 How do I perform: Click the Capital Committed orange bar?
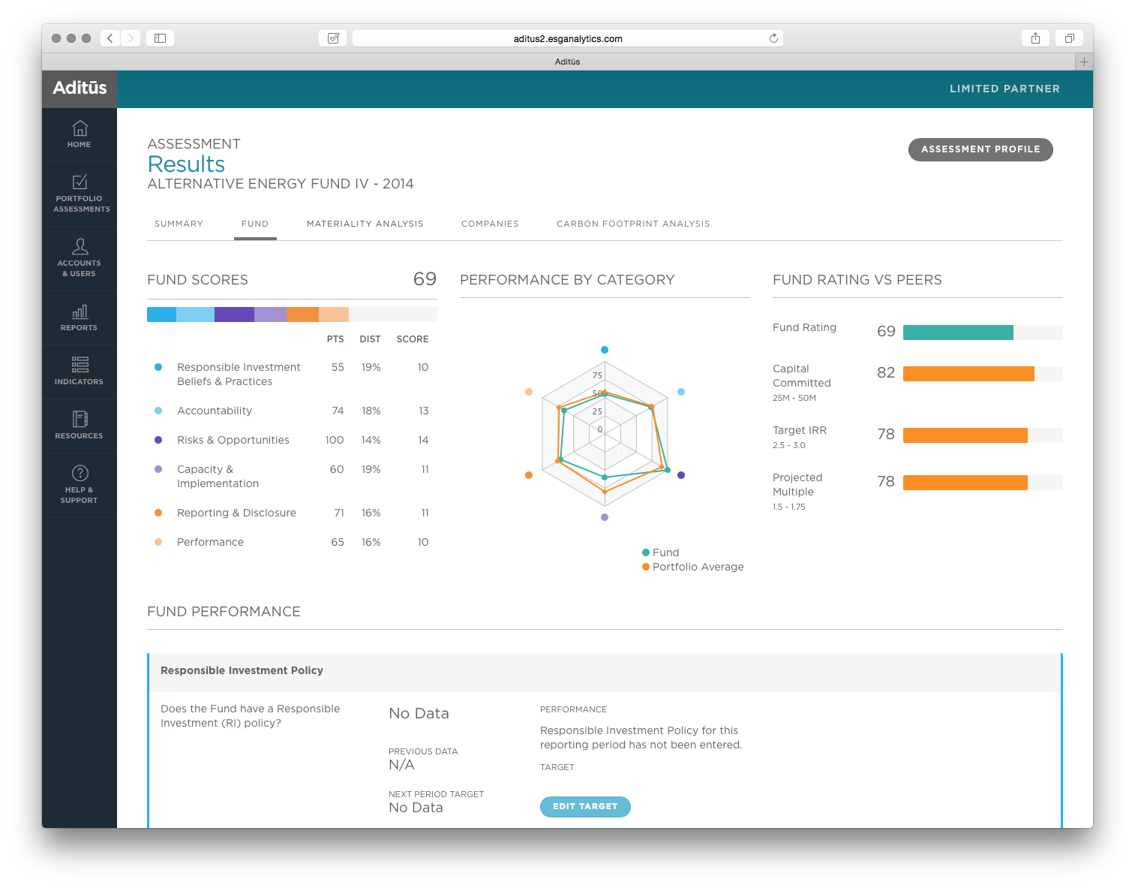968,374
